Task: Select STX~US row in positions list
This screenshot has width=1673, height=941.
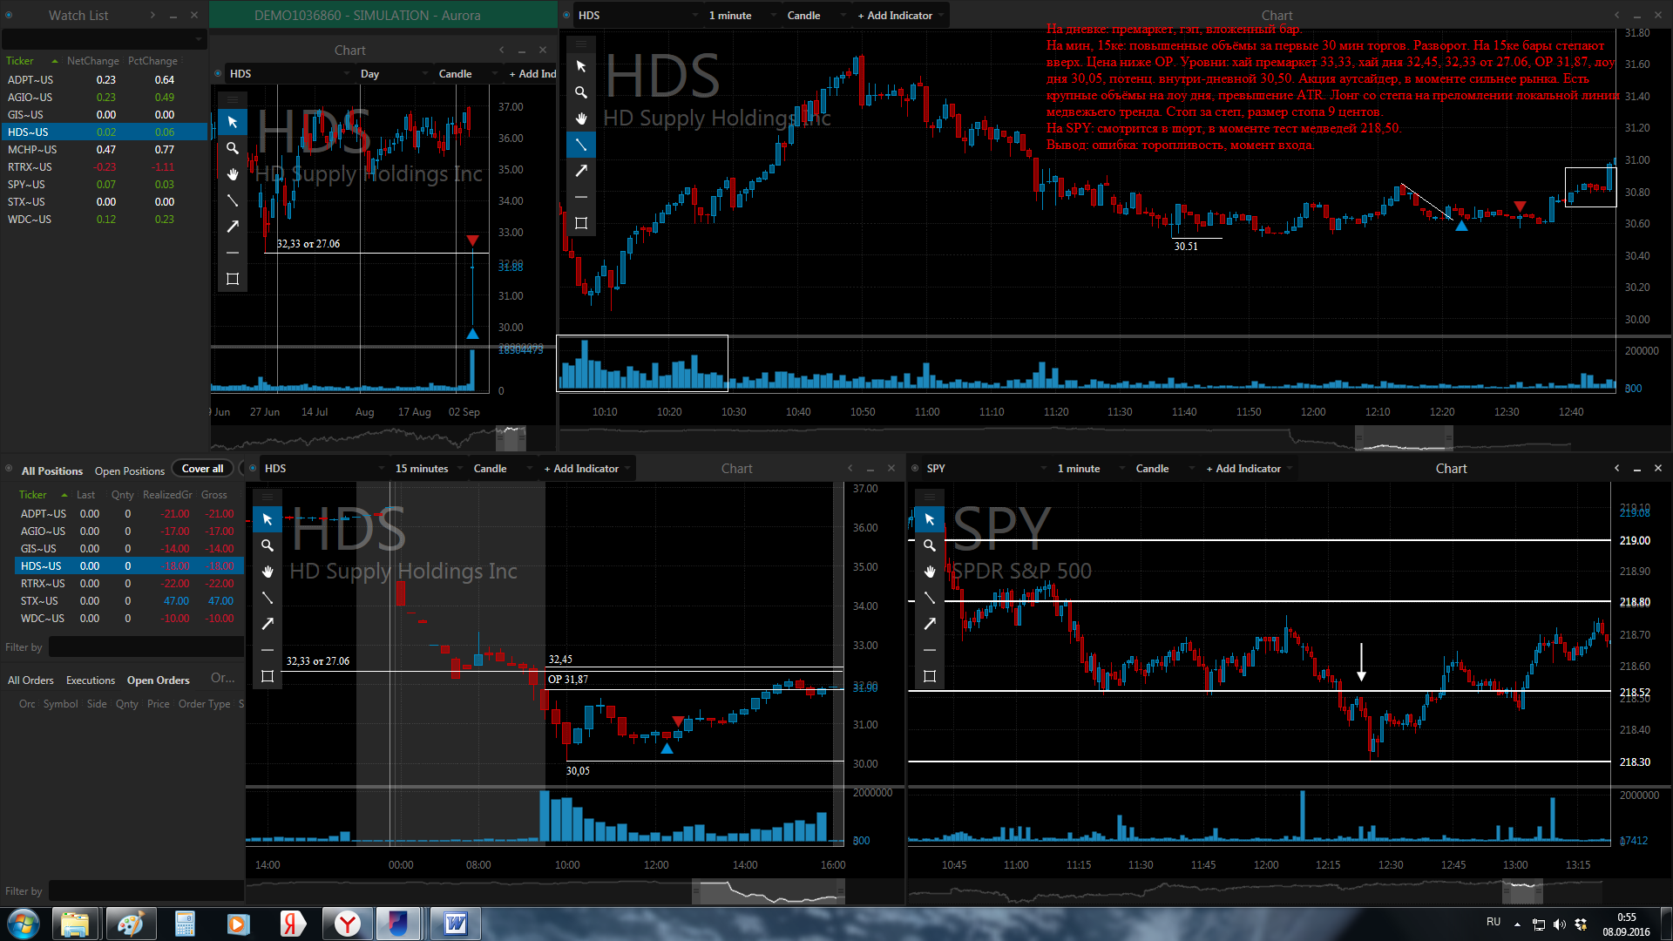Action: [128, 600]
